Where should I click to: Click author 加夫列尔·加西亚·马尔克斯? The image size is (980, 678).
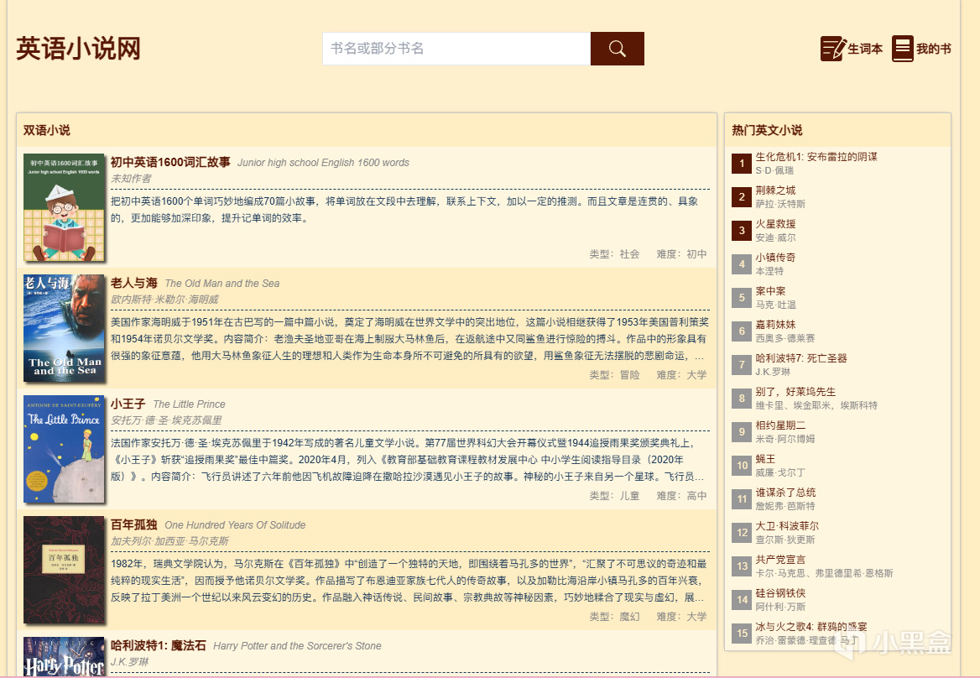(170, 541)
